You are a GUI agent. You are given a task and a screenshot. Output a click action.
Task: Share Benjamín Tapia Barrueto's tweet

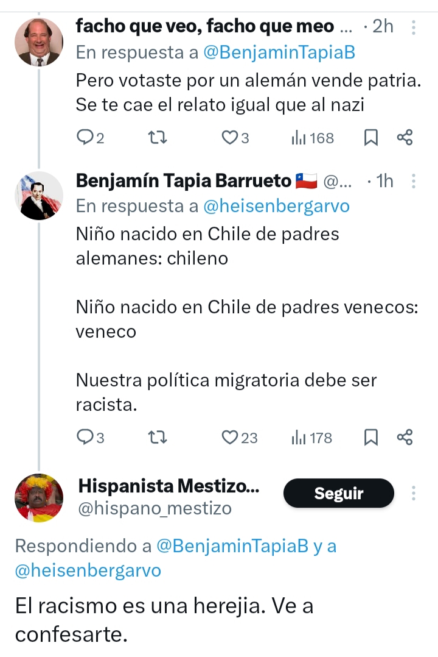pos(405,437)
